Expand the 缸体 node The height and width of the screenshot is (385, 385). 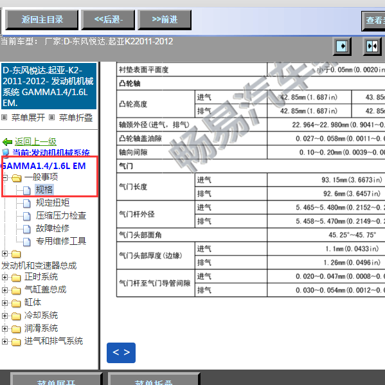[4, 303]
